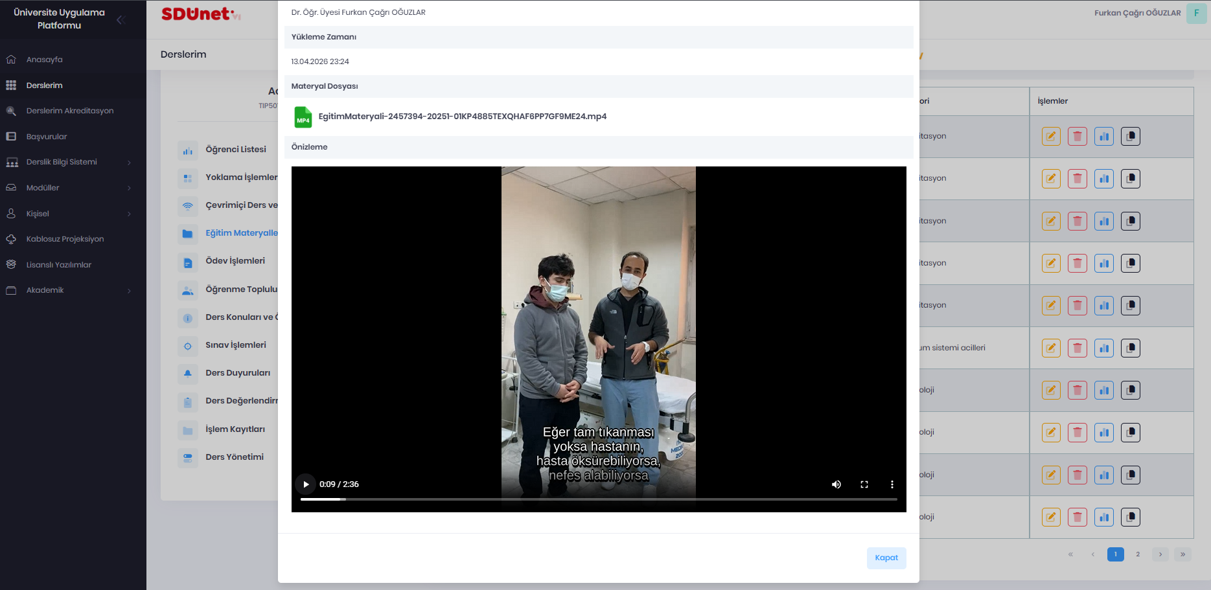Close the dialog with Kapat button
Screen dimensions: 1211x590
[886, 558]
